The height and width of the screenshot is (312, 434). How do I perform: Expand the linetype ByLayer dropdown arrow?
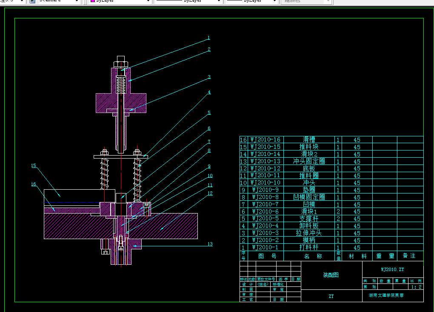(219, 1)
